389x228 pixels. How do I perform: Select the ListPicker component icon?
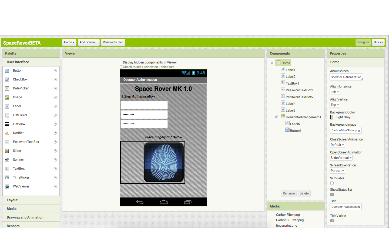[7, 115]
